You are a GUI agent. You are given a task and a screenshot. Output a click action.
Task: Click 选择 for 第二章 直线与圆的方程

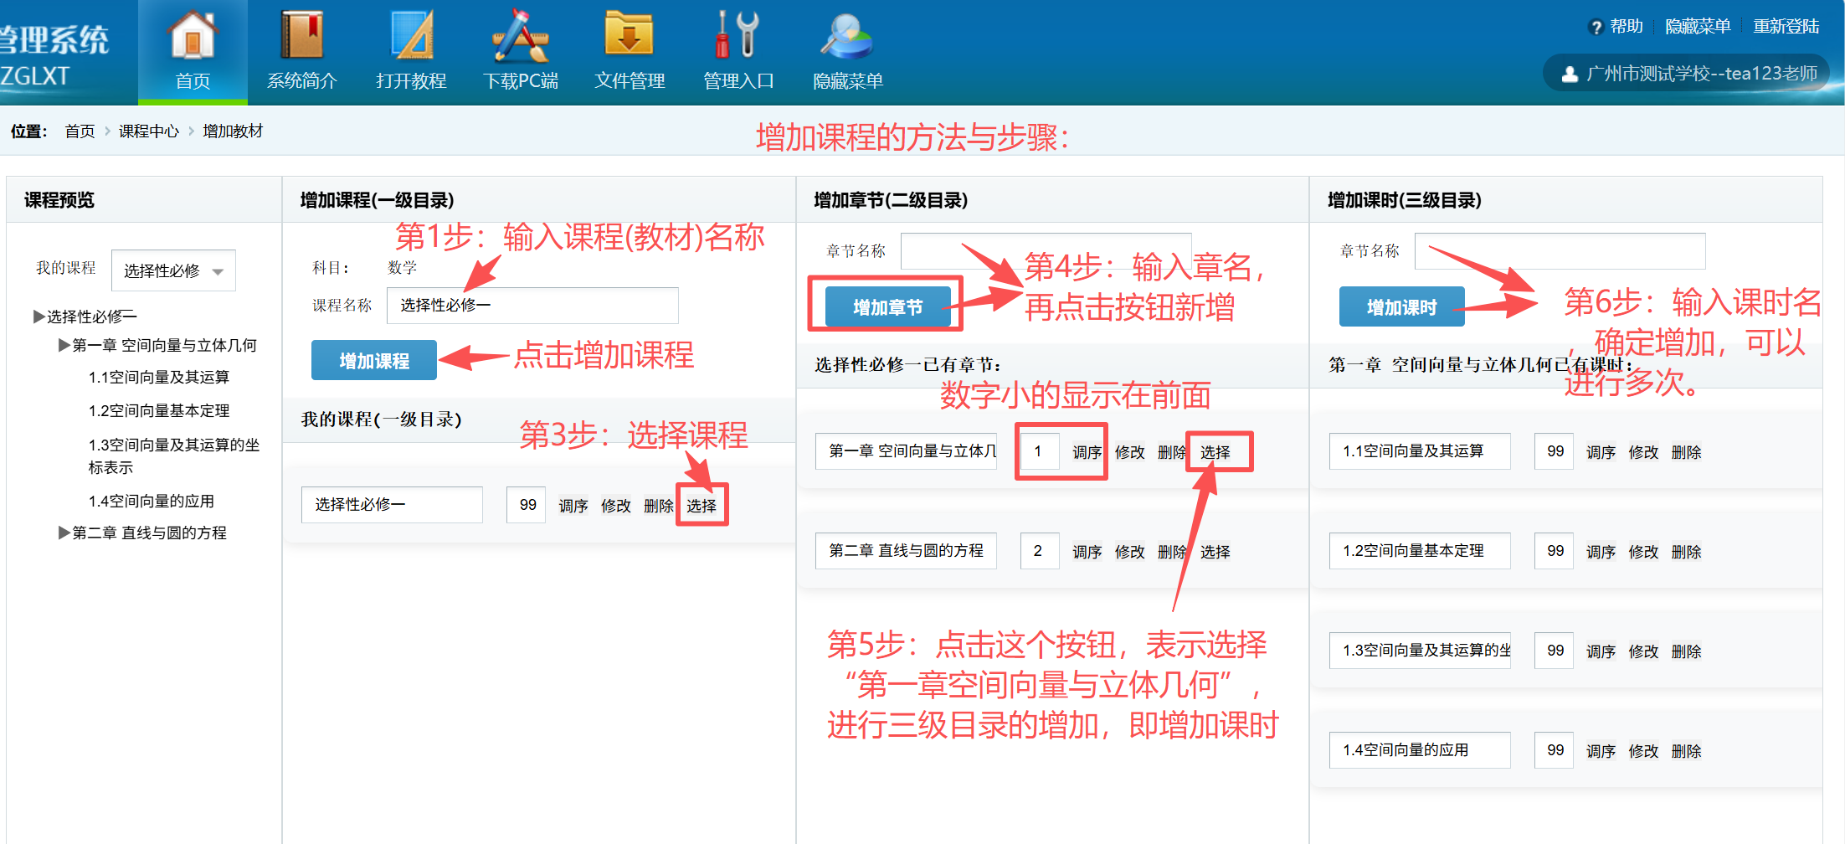(1215, 552)
